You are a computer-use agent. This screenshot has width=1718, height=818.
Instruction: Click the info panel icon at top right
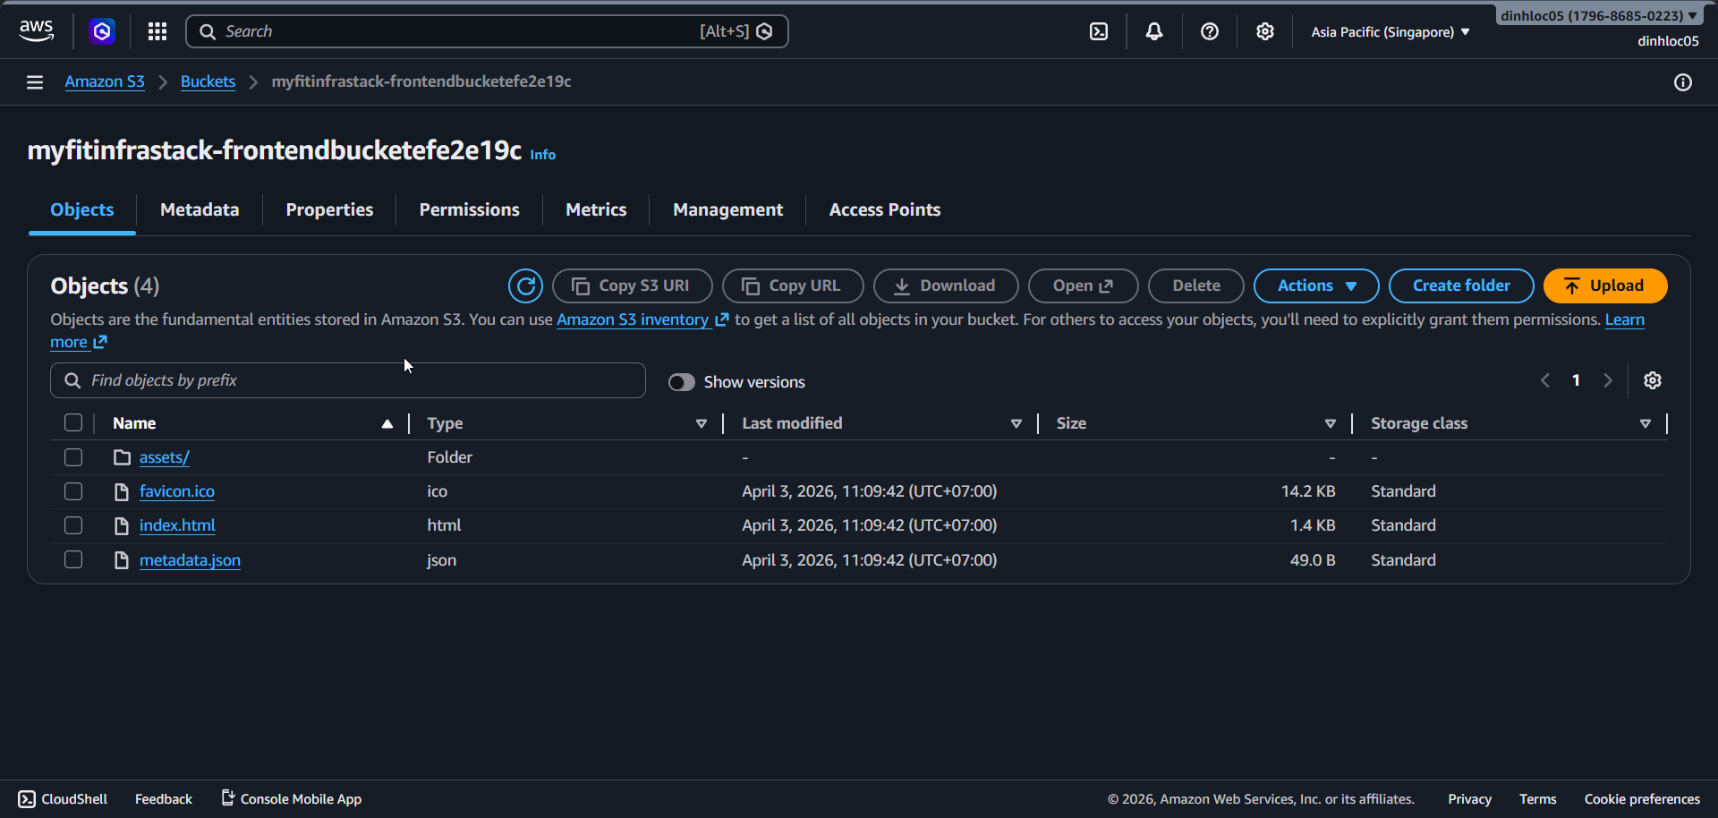pos(1683,82)
